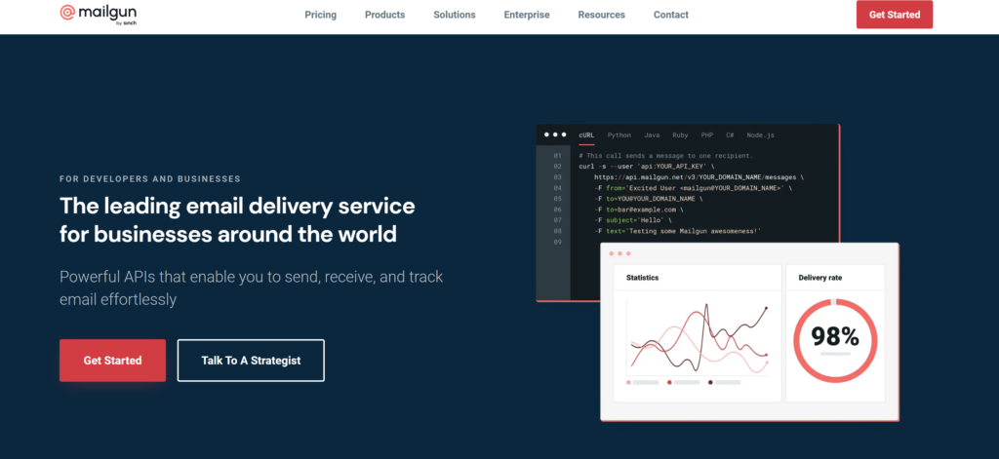Show the Ruby code example tab
999x459 pixels.
680,135
